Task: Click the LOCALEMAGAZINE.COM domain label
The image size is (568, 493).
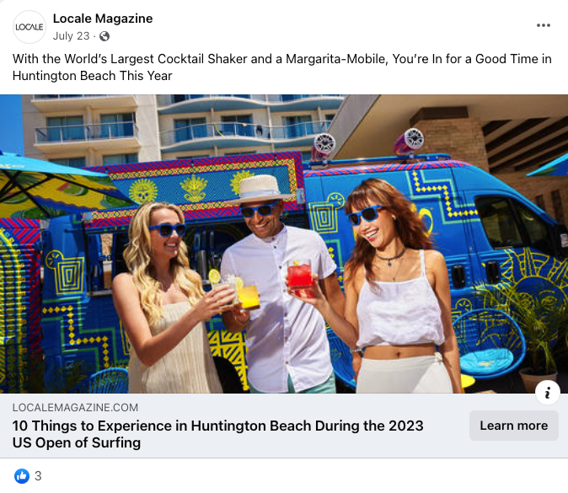Action: click(x=75, y=408)
